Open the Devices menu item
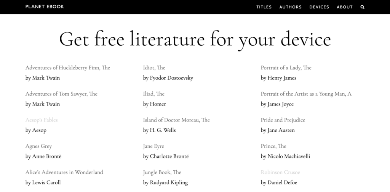The height and width of the screenshot is (192, 390). 319,7
